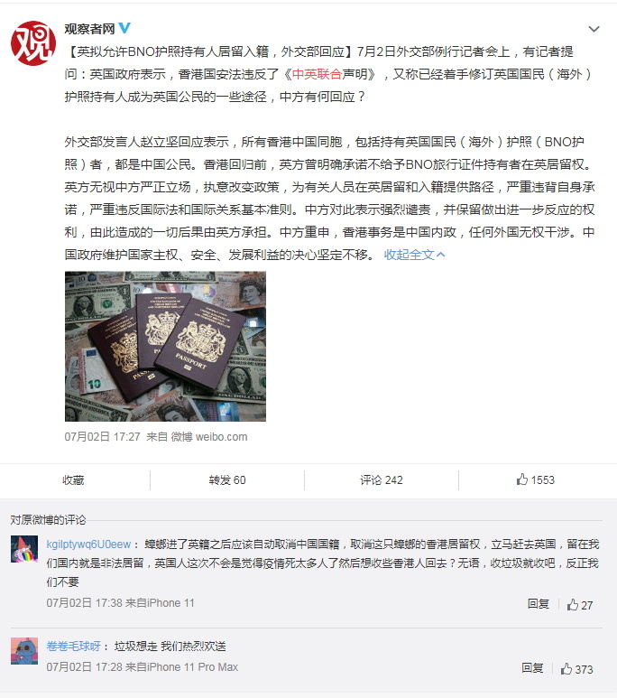Reply to 卷卷毛球呀's comment
Viewport: 617px width, 698px height.
tap(532, 668)
